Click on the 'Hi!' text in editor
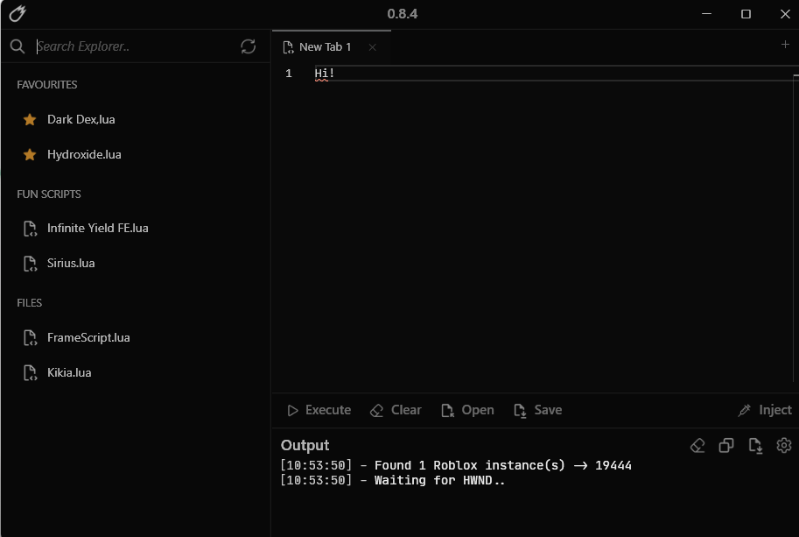 pyautogui.click(x=325, y=74)
